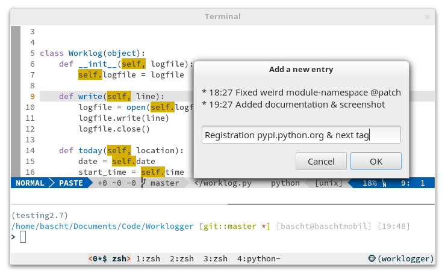Click into the new entry text field
This screenshot has height=277, width=448.
301,135
